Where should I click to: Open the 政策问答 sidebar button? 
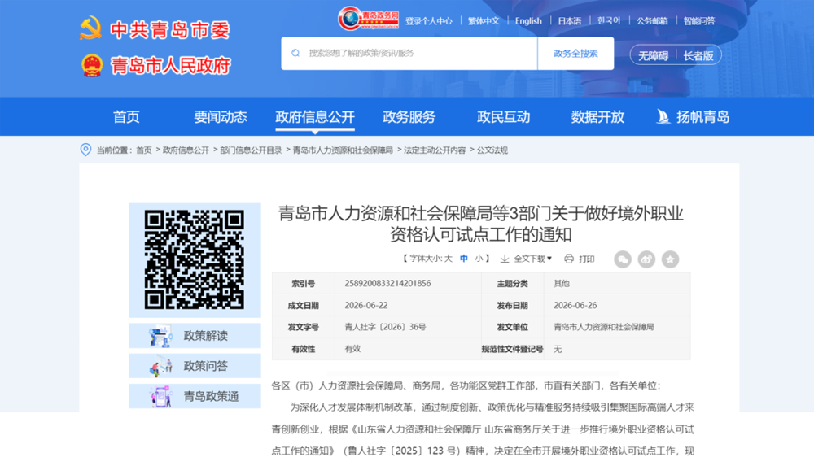click(195, 366)
